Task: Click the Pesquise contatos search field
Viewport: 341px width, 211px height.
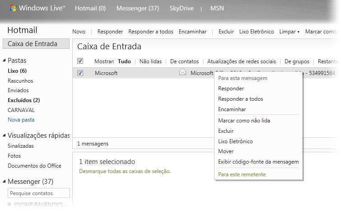Action: (39, 193)
